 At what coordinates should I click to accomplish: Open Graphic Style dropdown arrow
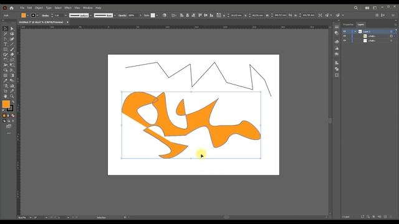click(157, 16)
